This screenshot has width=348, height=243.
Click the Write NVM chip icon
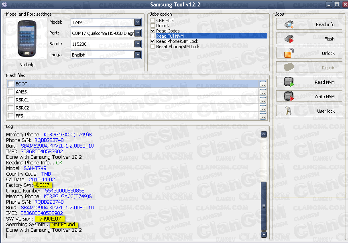coord(289,97)
